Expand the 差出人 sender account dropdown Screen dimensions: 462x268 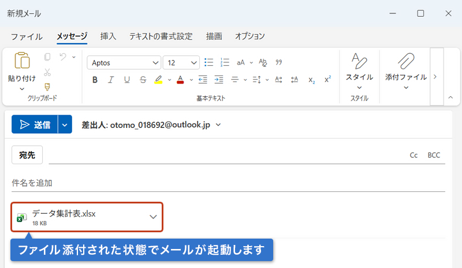[218, 124]
